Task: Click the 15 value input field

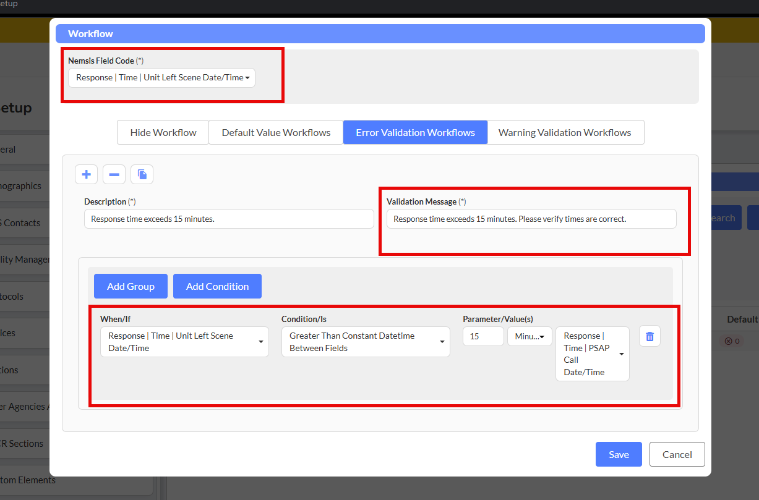Action: 483,336
